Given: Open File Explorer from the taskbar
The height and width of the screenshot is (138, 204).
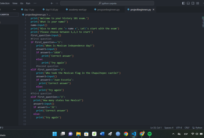Looking at the screenshot, I should (x=78, y=134).
